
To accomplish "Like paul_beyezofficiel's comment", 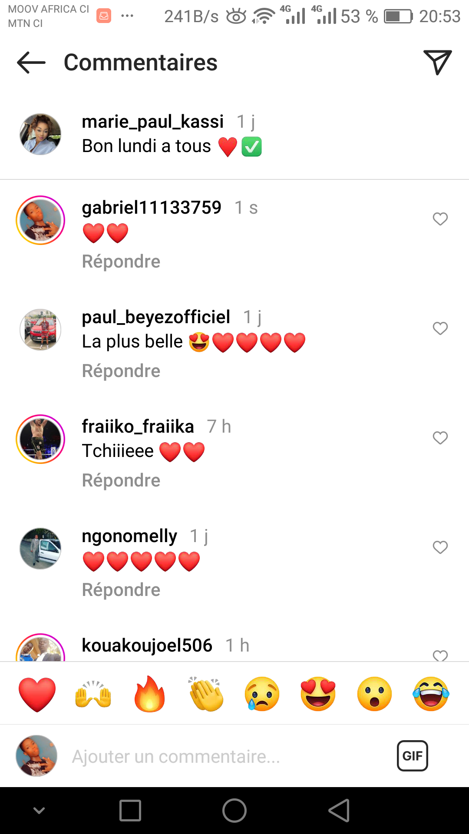I will (x=440, y=328).
